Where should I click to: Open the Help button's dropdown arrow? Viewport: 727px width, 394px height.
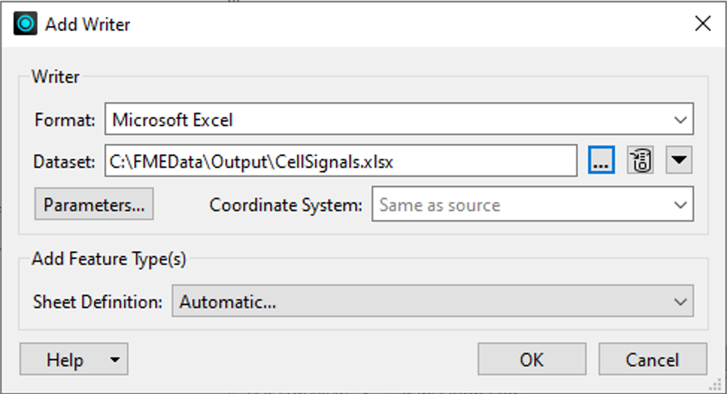click(x=114, y=360)
